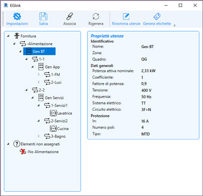Viewport: 203px width, 196px height.
Task: Click the In value 16 A
Action: 145,121
